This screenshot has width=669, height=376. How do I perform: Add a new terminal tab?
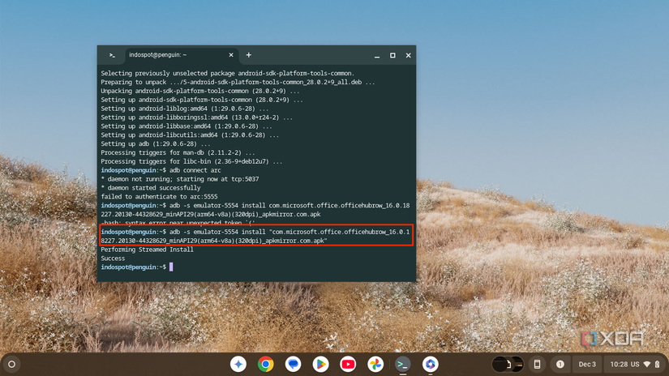249,55
